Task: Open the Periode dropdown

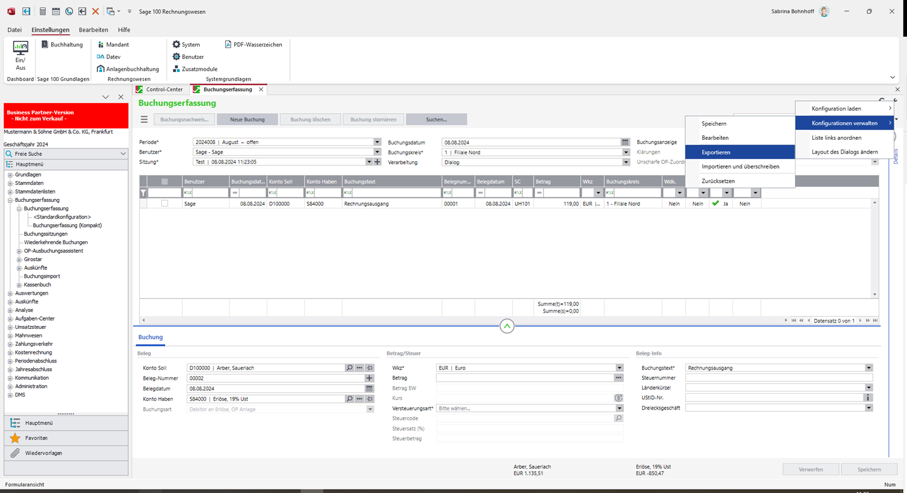Action: click(x=377, y=142)
